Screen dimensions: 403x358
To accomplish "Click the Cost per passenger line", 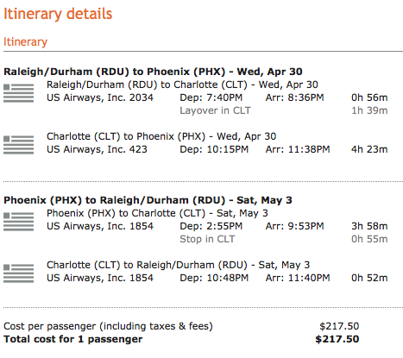I will 181,326.
